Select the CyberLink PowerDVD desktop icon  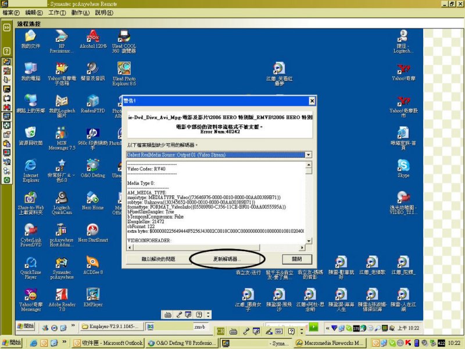click(31, 236)
